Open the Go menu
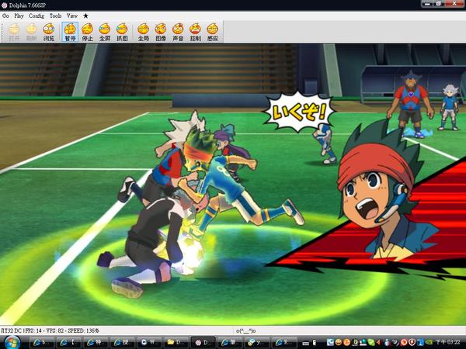The image size is (466, 349). click(x=5, y=16)
